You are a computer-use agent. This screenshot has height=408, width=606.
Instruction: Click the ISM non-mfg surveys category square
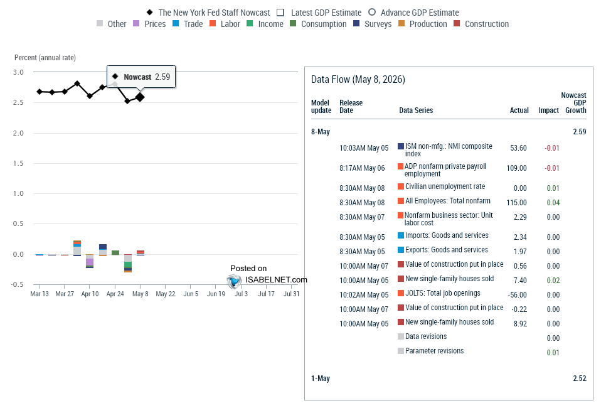point(401,146)
